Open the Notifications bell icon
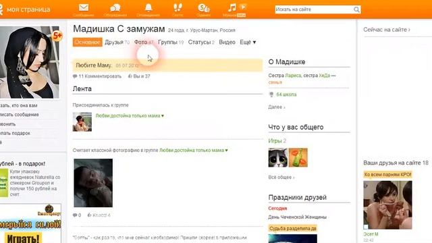 pyautogui.click(x=148, y=7)
